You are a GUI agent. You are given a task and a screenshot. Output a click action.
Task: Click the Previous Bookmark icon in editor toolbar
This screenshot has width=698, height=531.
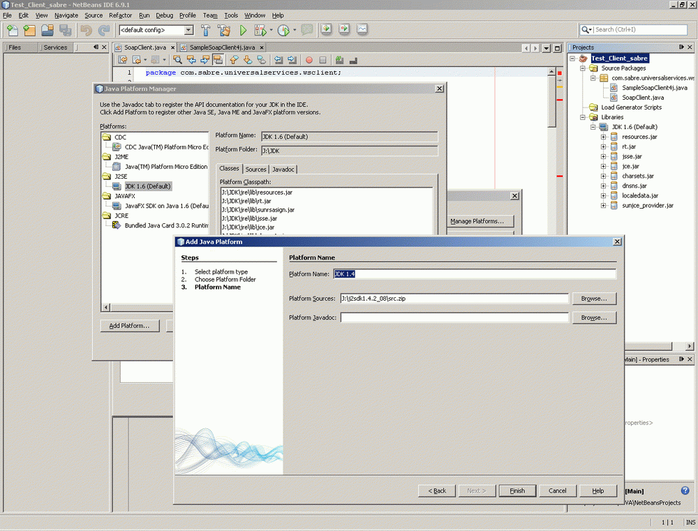[234, 59]
